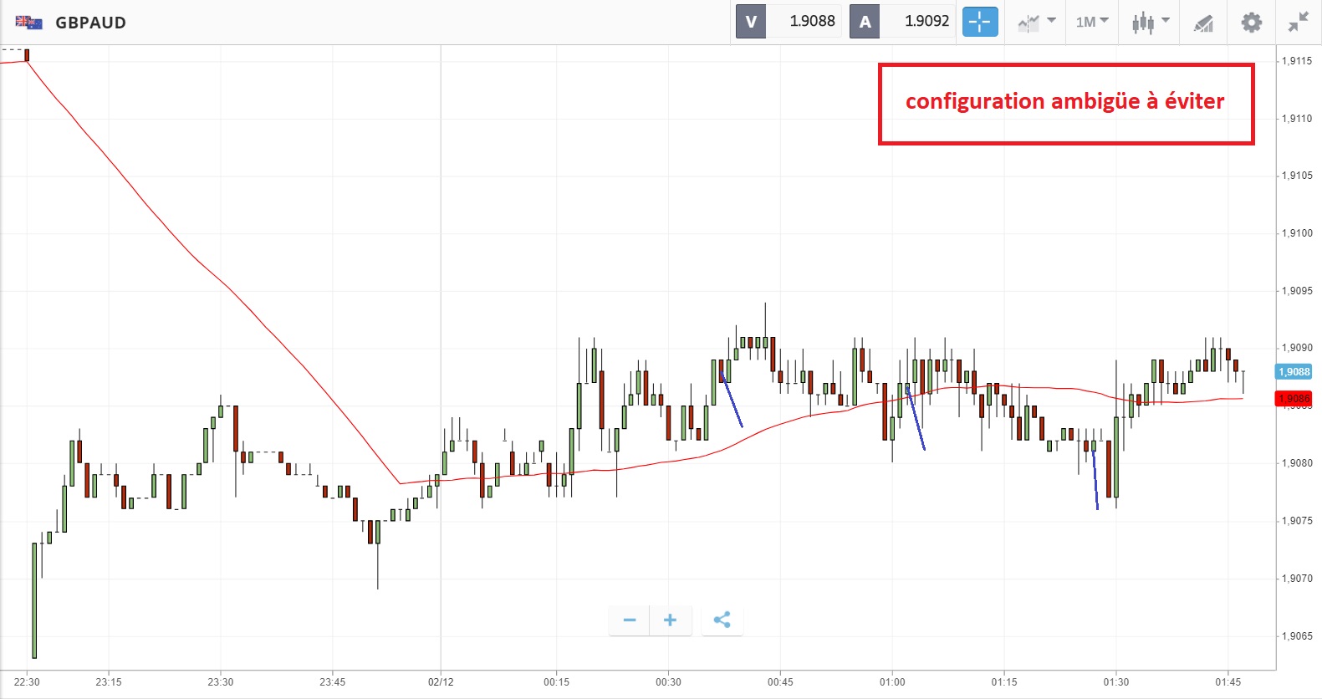Click the 1,9065 price axis label
Image resolution: width=1322 pixels, height=699 pixels.
coord(1297,636)
